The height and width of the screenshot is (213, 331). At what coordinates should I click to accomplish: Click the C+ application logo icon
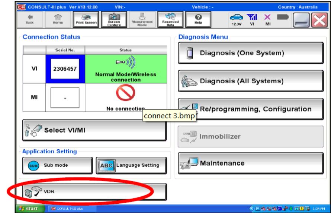coord(21,7)
